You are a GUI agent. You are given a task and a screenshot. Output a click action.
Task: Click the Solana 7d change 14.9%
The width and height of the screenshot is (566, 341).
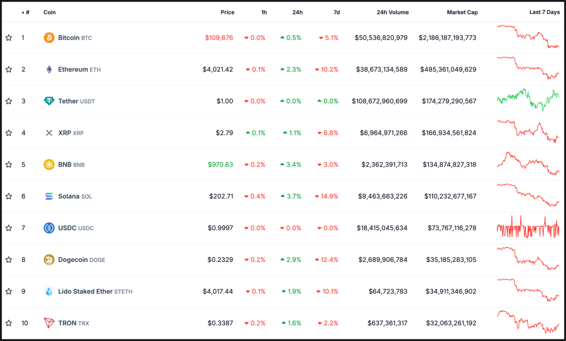[x=327, y=196]
